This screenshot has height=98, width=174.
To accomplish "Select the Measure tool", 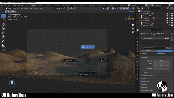I will tap(3, 45).
